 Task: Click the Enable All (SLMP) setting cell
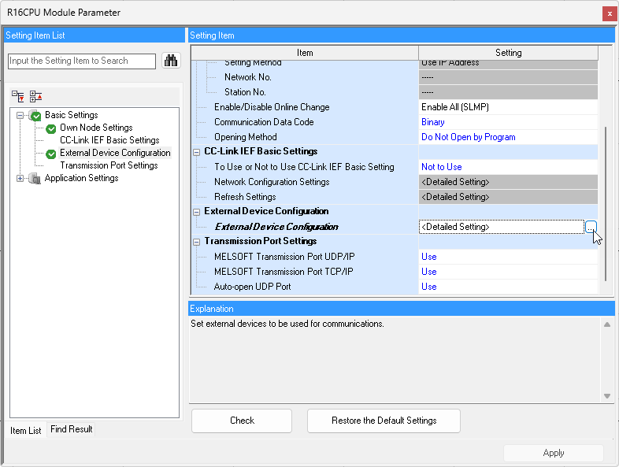(x=508, y=107)
